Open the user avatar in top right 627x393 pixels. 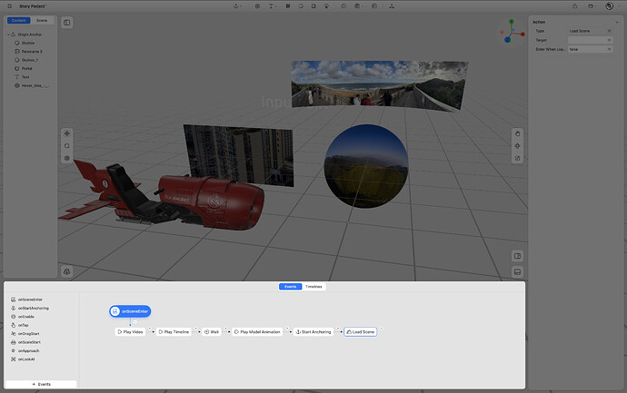pos(609,5)
